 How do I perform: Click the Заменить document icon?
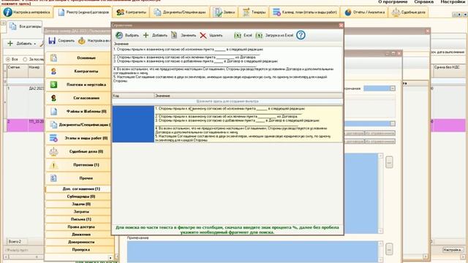click(174, 35)
